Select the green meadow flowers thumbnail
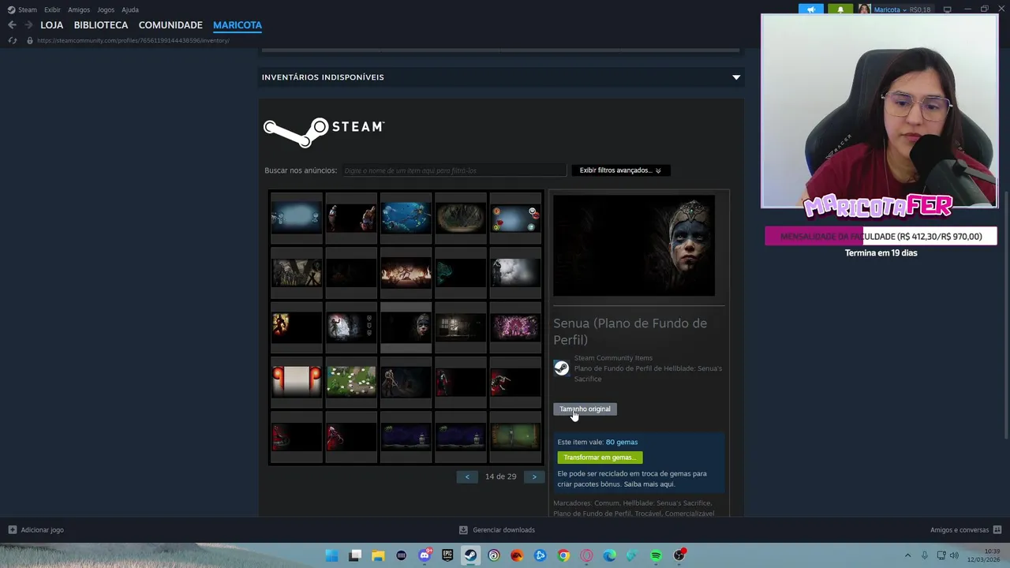 tap(351, 381)
